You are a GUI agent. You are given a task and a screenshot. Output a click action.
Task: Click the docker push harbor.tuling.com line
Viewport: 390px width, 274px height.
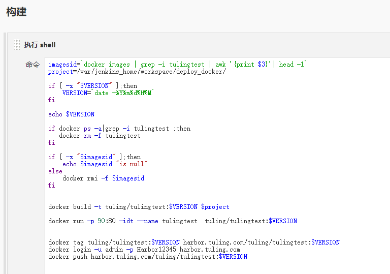(148, 257)
